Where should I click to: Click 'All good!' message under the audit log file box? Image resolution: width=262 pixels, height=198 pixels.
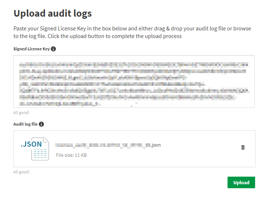coord(21,172)
